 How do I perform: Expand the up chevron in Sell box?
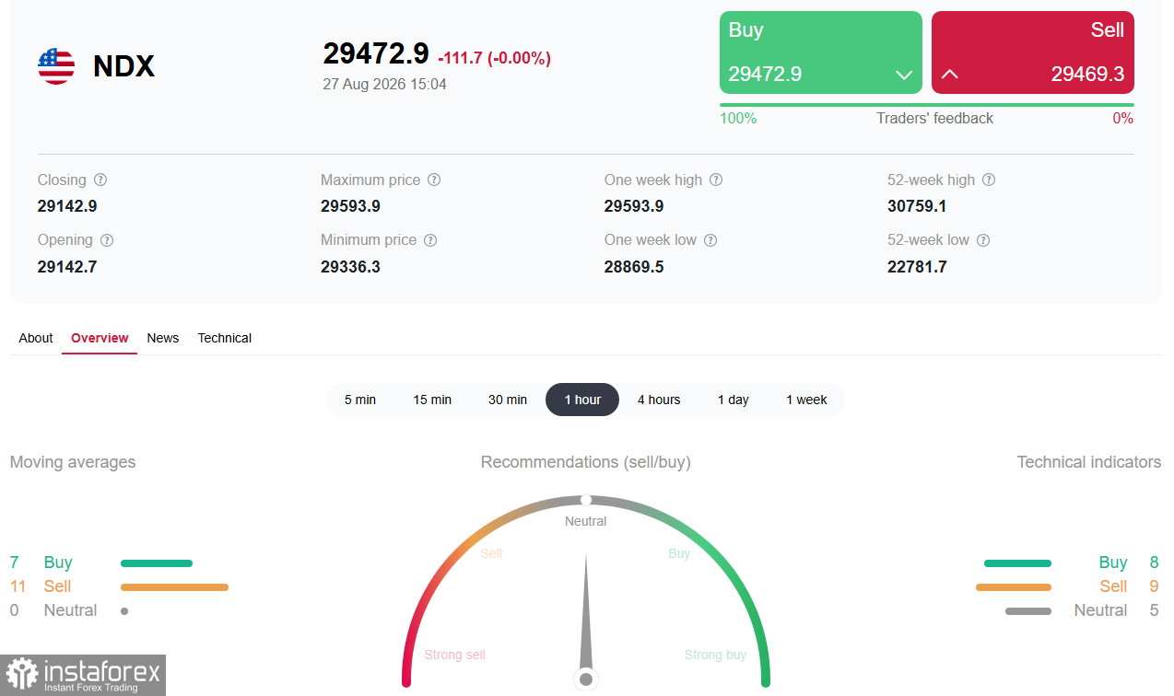(950, 75)
